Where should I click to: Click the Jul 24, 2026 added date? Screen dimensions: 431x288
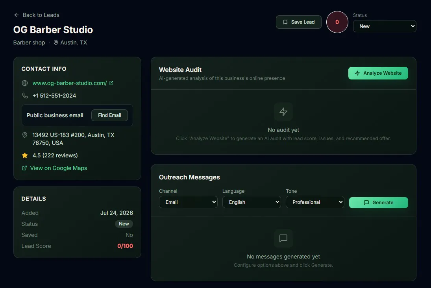(x=117, y=213)
